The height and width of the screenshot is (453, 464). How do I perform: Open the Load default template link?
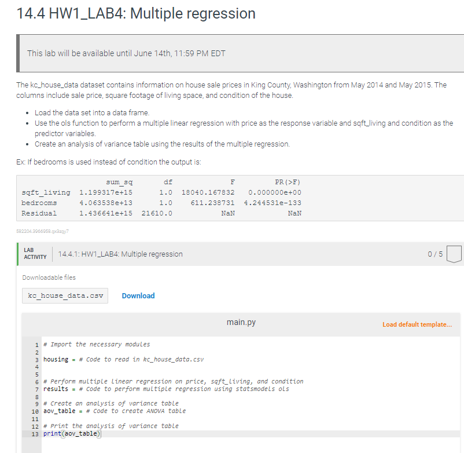[x=417, y=325]
